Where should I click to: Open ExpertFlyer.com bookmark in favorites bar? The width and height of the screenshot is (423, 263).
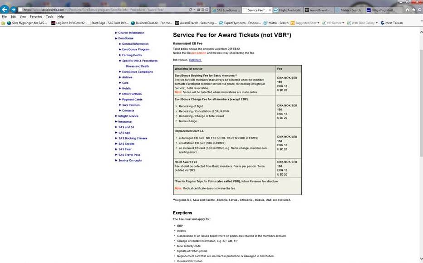click(242, 23)
